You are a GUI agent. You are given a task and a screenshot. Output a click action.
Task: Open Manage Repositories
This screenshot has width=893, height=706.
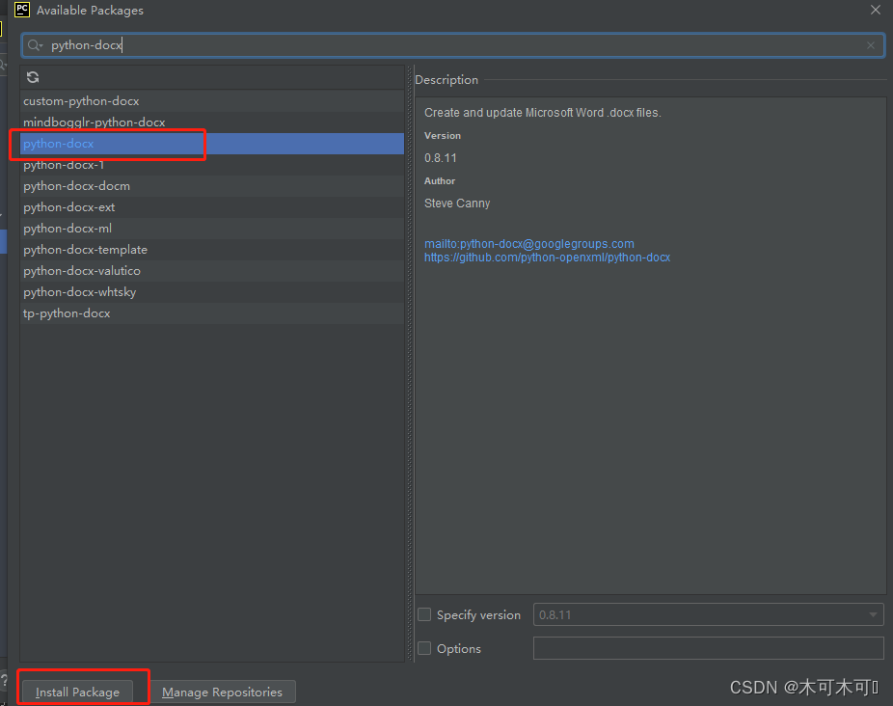[x=223, y=692]
